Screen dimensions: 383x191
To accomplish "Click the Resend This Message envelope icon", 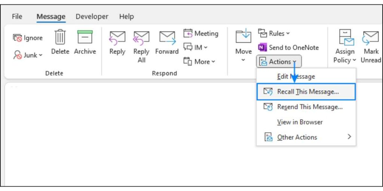I will 268,107.
